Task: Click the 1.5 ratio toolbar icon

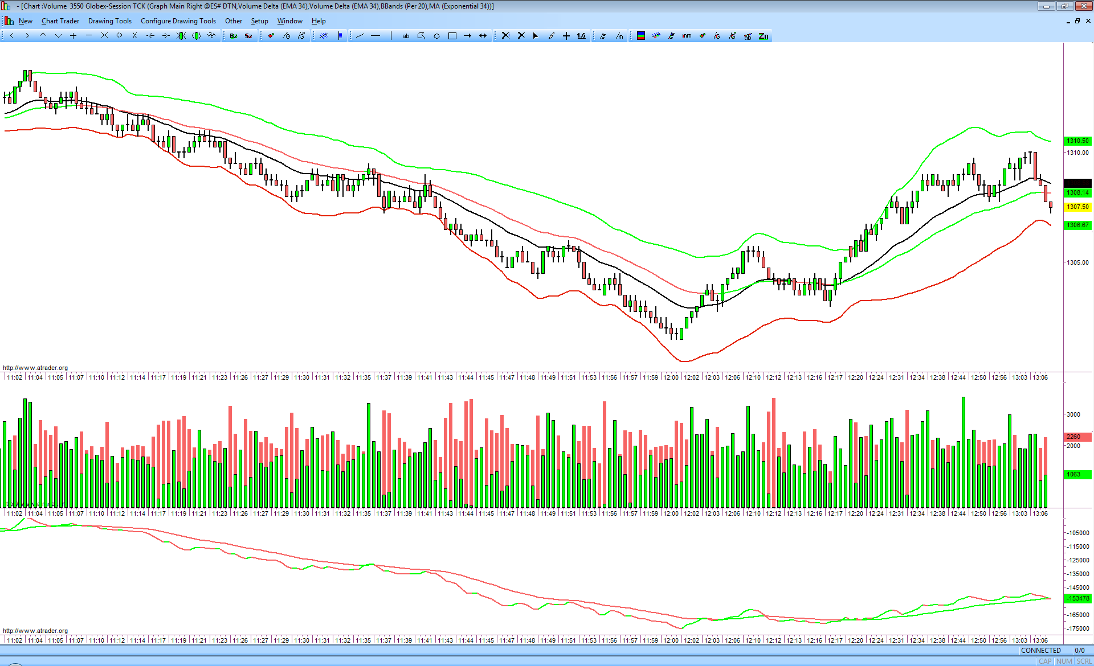Action: [x=581, y=36]
